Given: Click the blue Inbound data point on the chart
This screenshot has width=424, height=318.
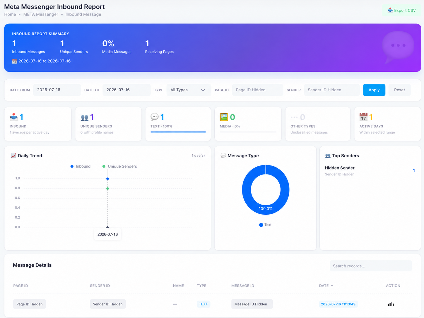Looking at the screenshot, I should coord(107,179).
